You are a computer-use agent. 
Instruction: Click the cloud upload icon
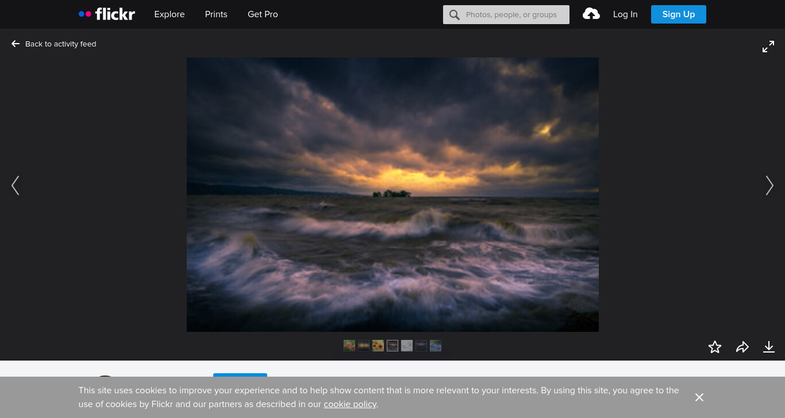click(x=591, y=14)
